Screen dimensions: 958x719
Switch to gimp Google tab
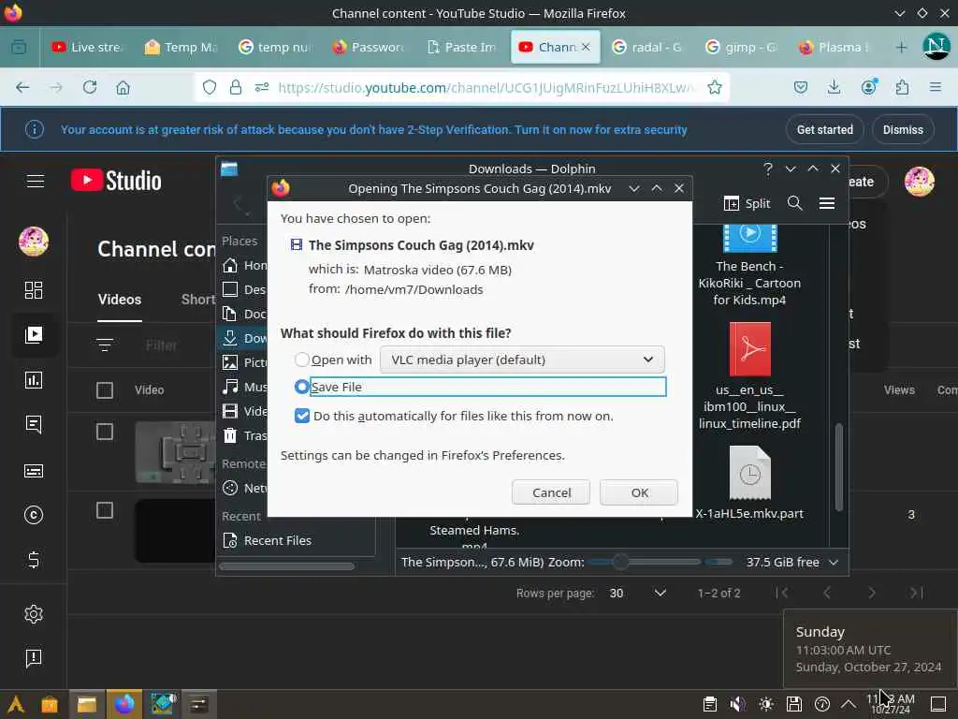(x=741, y=47)
